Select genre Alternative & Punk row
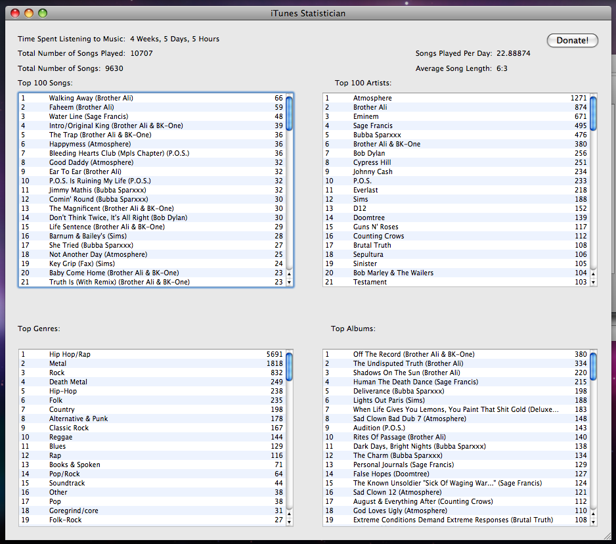Screen dimensions: 616x544 [x=152, y=419]
